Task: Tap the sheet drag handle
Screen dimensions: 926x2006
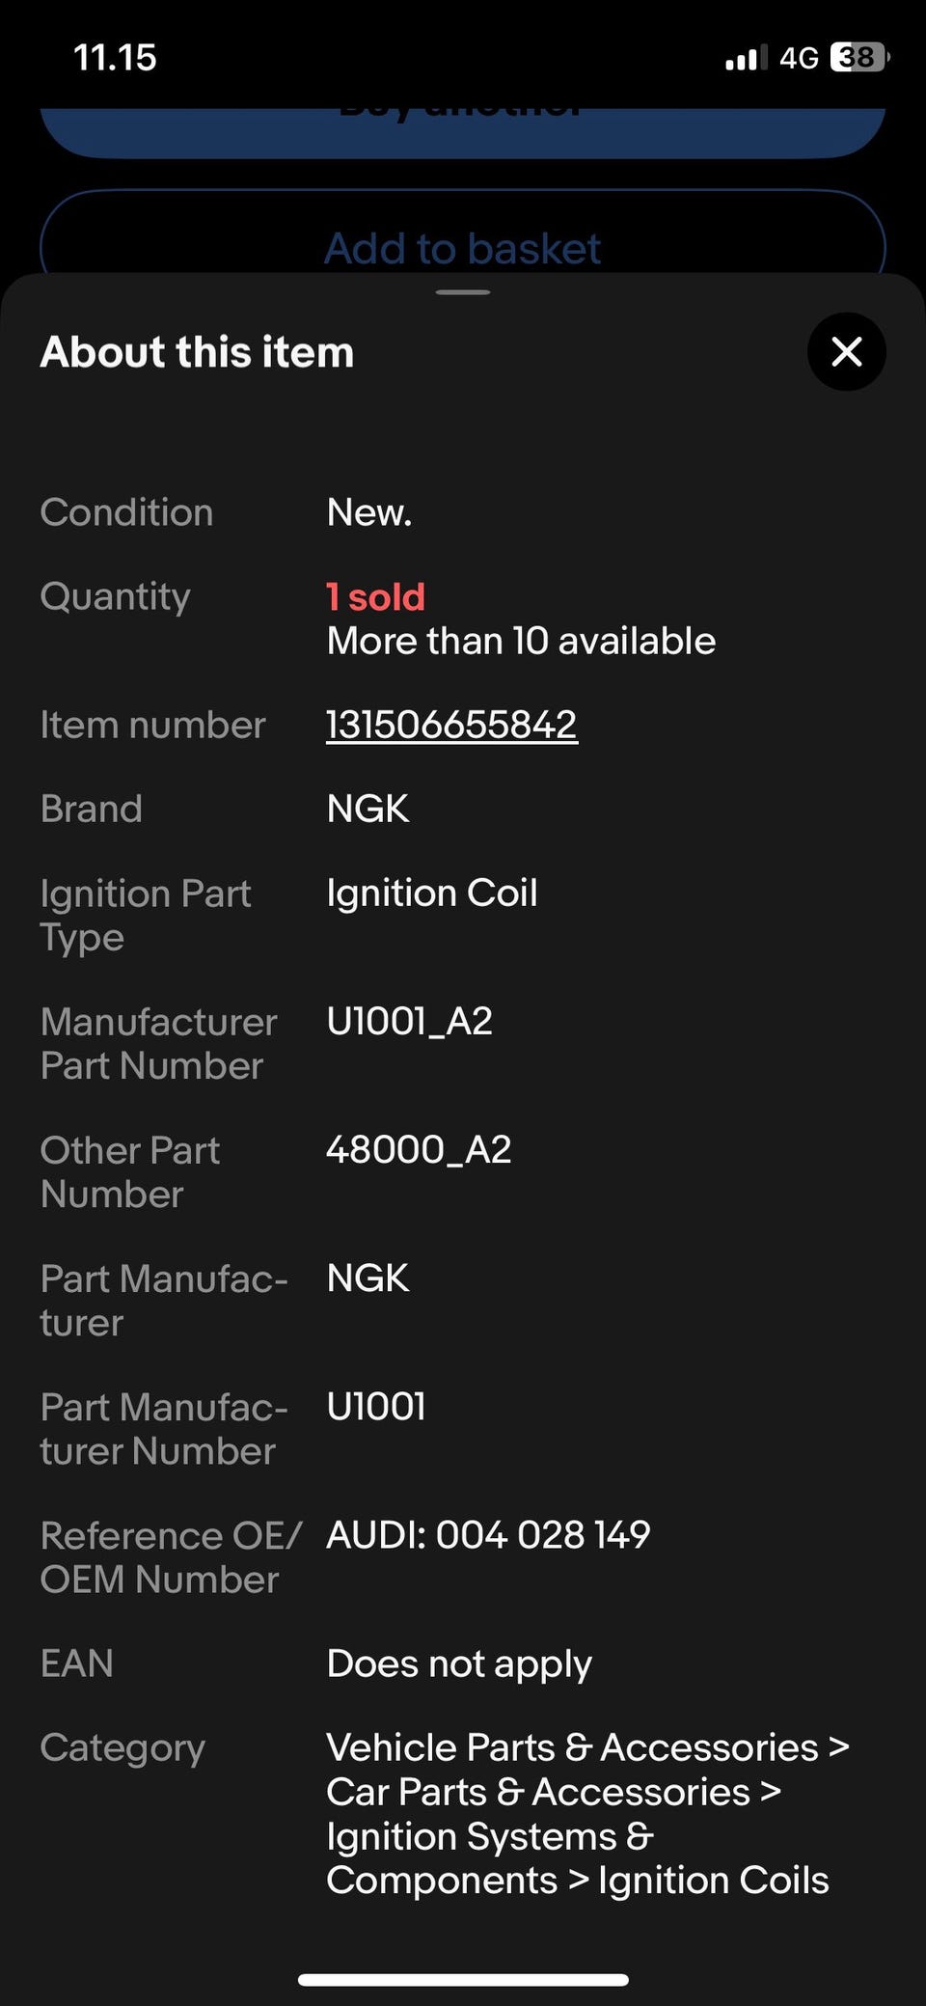Action: [x=463, y=291]
